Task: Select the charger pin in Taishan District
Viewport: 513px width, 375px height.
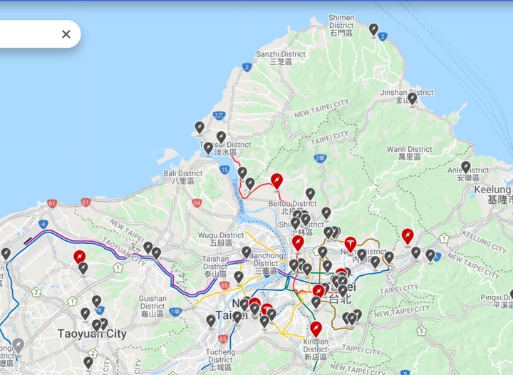Action: coord(239,277)
